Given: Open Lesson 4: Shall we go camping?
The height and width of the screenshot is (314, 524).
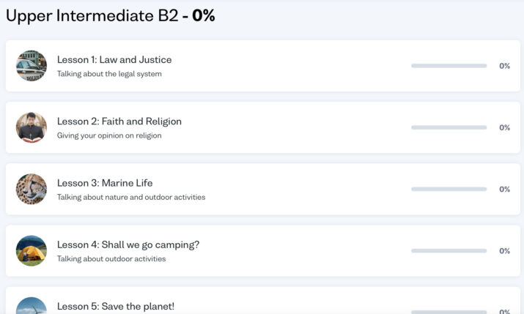Looking at the screenshot, I should click(x=128, y=245).
